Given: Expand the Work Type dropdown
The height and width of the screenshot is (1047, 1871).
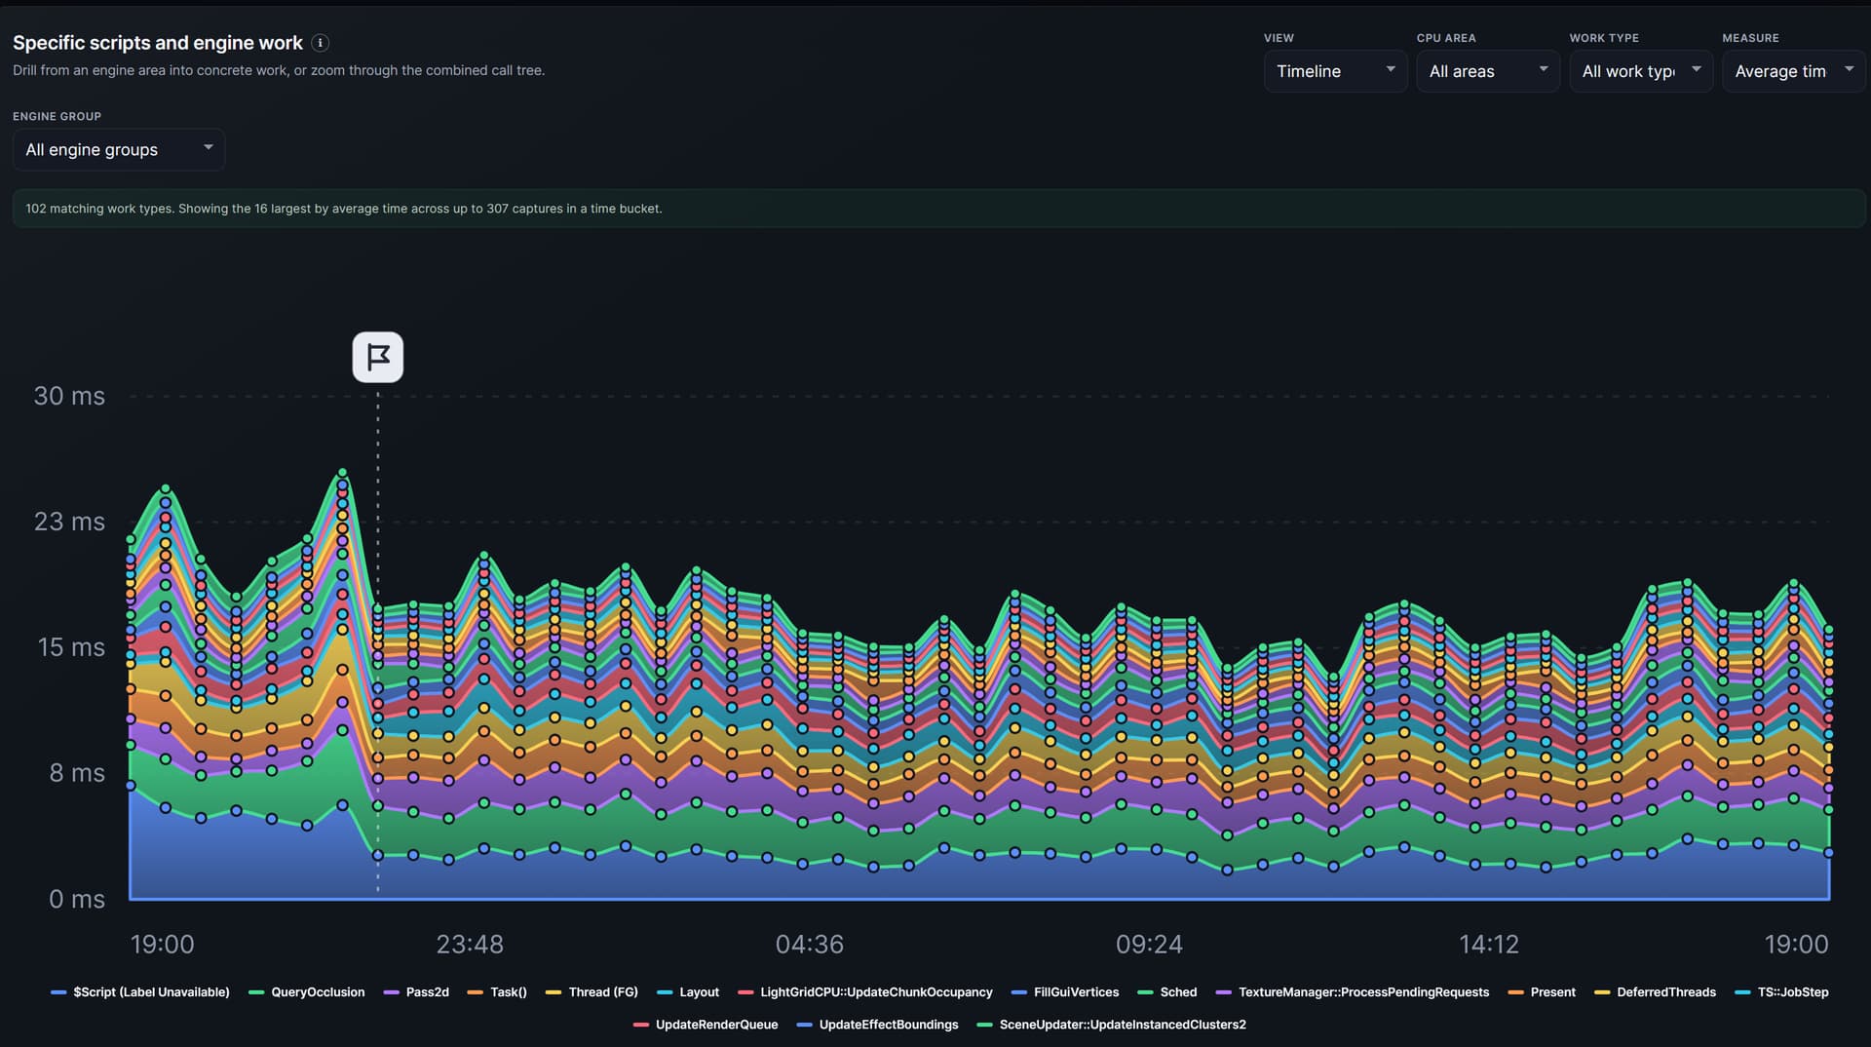Looking at the screenshot, I should click(x=1641, y=71).
